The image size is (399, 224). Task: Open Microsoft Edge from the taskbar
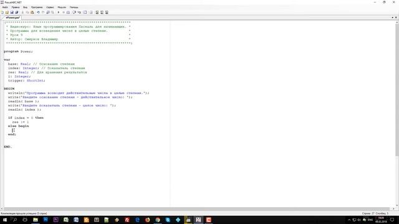tap(137, 220)
